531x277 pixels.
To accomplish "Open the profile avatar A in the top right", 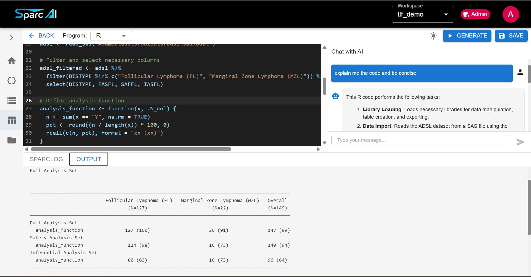I will pos(511,14).
